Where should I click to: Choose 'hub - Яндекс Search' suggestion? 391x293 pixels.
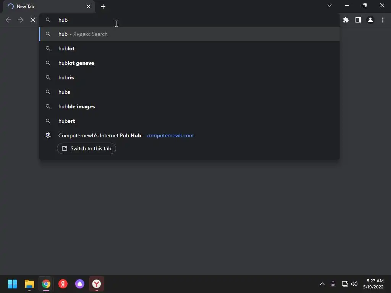pos(189,34)
